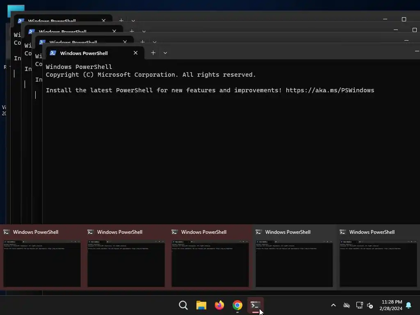The height and width of the screenshot is (315, 420).
Task: Open the aka.ms/PSWindows link
Action: pyautogui.click(x=330, y=90)
